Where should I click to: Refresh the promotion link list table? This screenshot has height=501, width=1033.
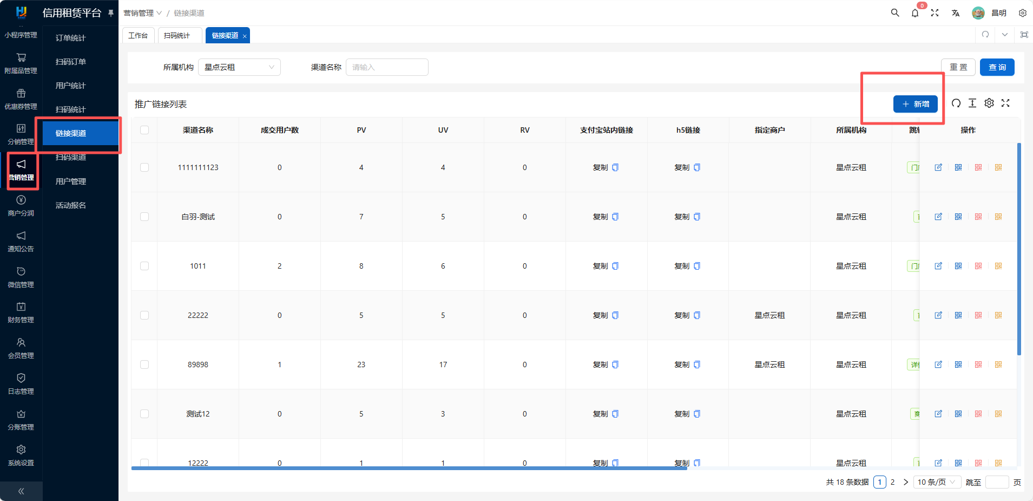(x=956, y=103)
